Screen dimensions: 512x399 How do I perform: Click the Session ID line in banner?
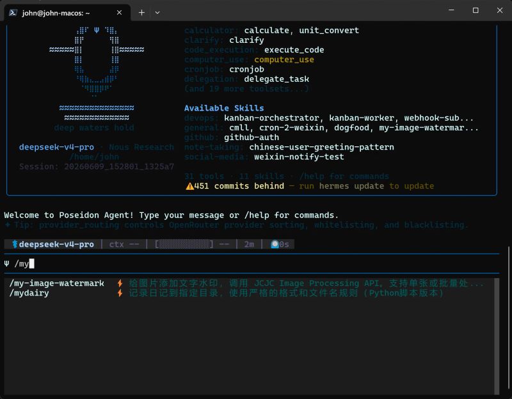pyautogui.click(x=97, y=167)
